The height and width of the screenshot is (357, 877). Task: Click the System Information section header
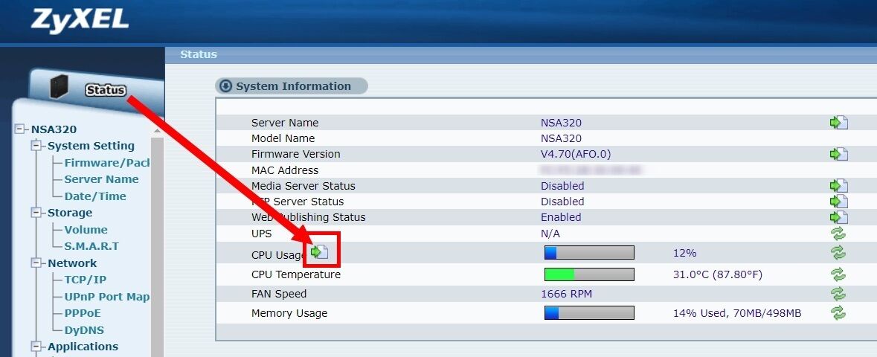(x=292, y=86)
